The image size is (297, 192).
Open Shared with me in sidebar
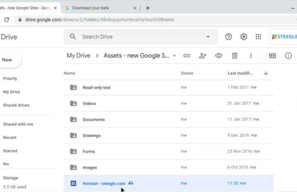[18, 124]
